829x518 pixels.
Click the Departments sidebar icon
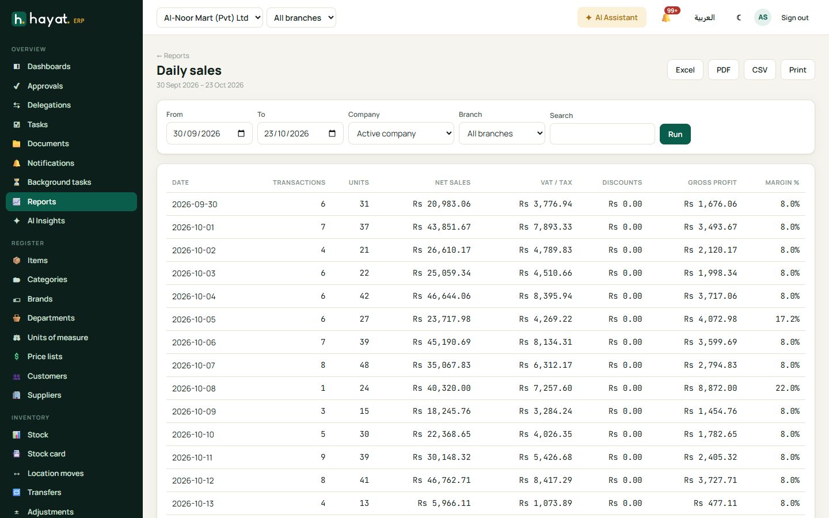pyautogui.click(x=17, y=318)
